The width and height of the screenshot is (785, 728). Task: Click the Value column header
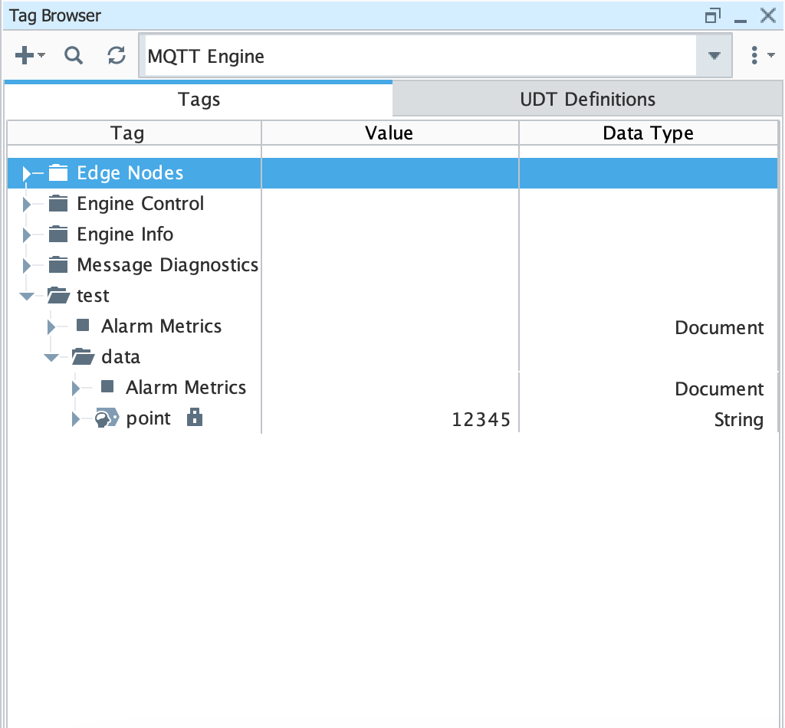click(x=389, y=133)
